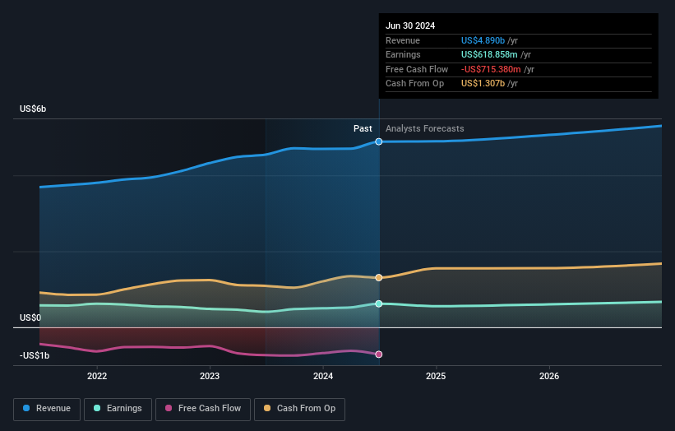Click the Past label on the chart

(x=363, y=128)
